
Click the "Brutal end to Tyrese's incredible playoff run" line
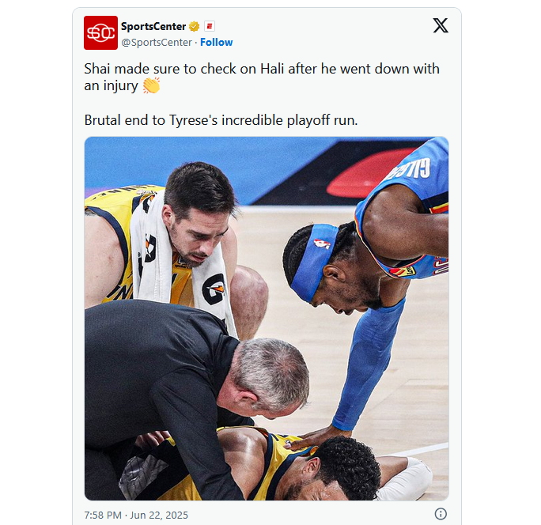tap(221, 120)
